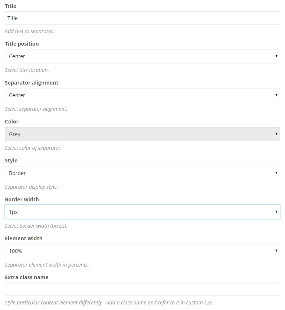Screen dimensions: 285x310
Task: Click the Title text input field
Action: click(x=142, y=18)
